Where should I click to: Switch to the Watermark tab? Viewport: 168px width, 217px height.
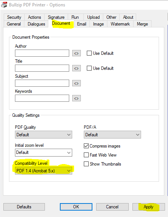point(120,24)
